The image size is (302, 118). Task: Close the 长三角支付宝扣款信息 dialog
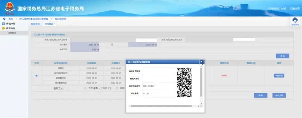coord(201,62)
